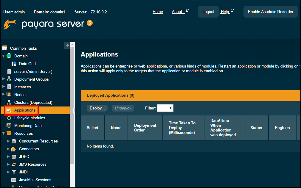Image resolution: width=301 pixels, height=188 pixels.
Task: Select Clusters (Deprecated) in the tree
Action: pyautogui.click(x=33, y=102)
